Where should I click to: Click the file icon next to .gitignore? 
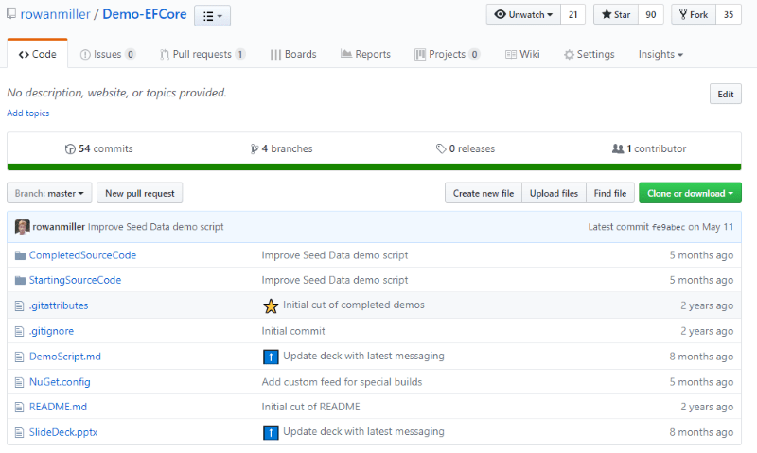click(x=20, y=331)
